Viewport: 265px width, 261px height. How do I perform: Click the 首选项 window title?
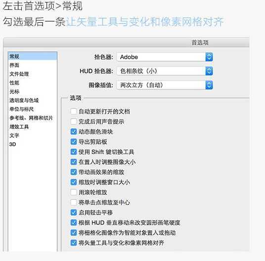[200, 43]
